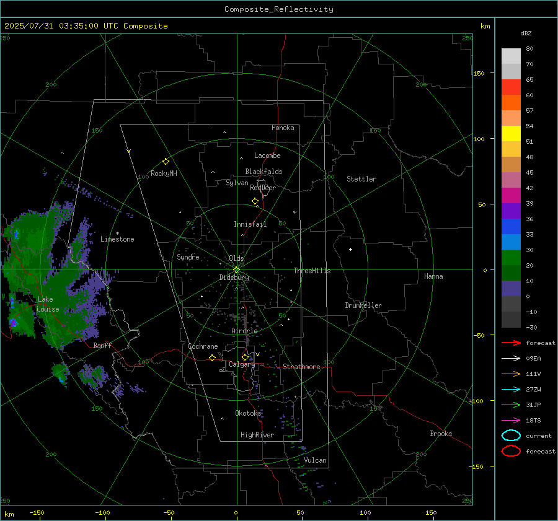Screen dimensions: 558x521
Task: Click the yellow radar-center diamond near Didsbury
Action: coord(236,270)
